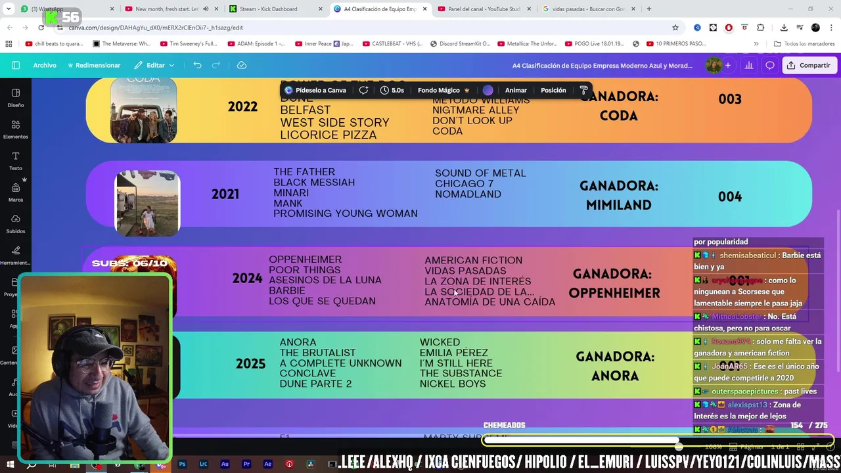Switch to the vidas pasadas Google search tab
This screenshot has height=473, width=841.
pos(589,9)
